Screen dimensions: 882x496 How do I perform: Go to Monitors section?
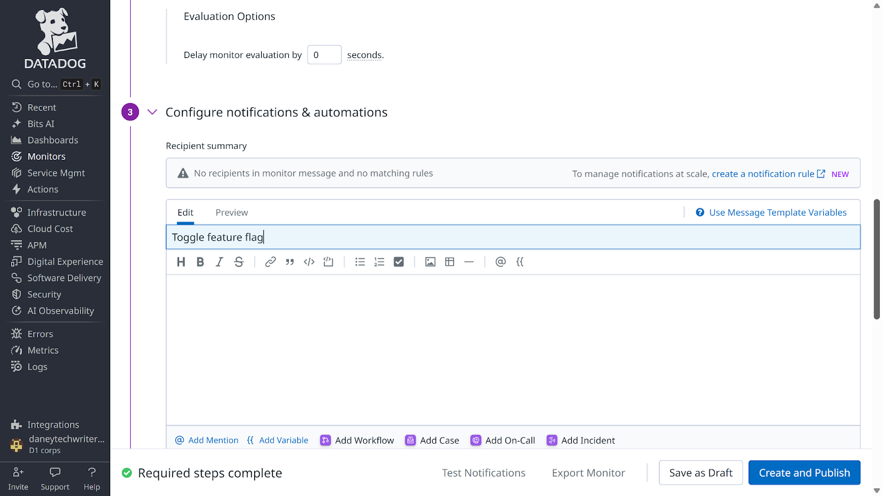coord(46,157)
